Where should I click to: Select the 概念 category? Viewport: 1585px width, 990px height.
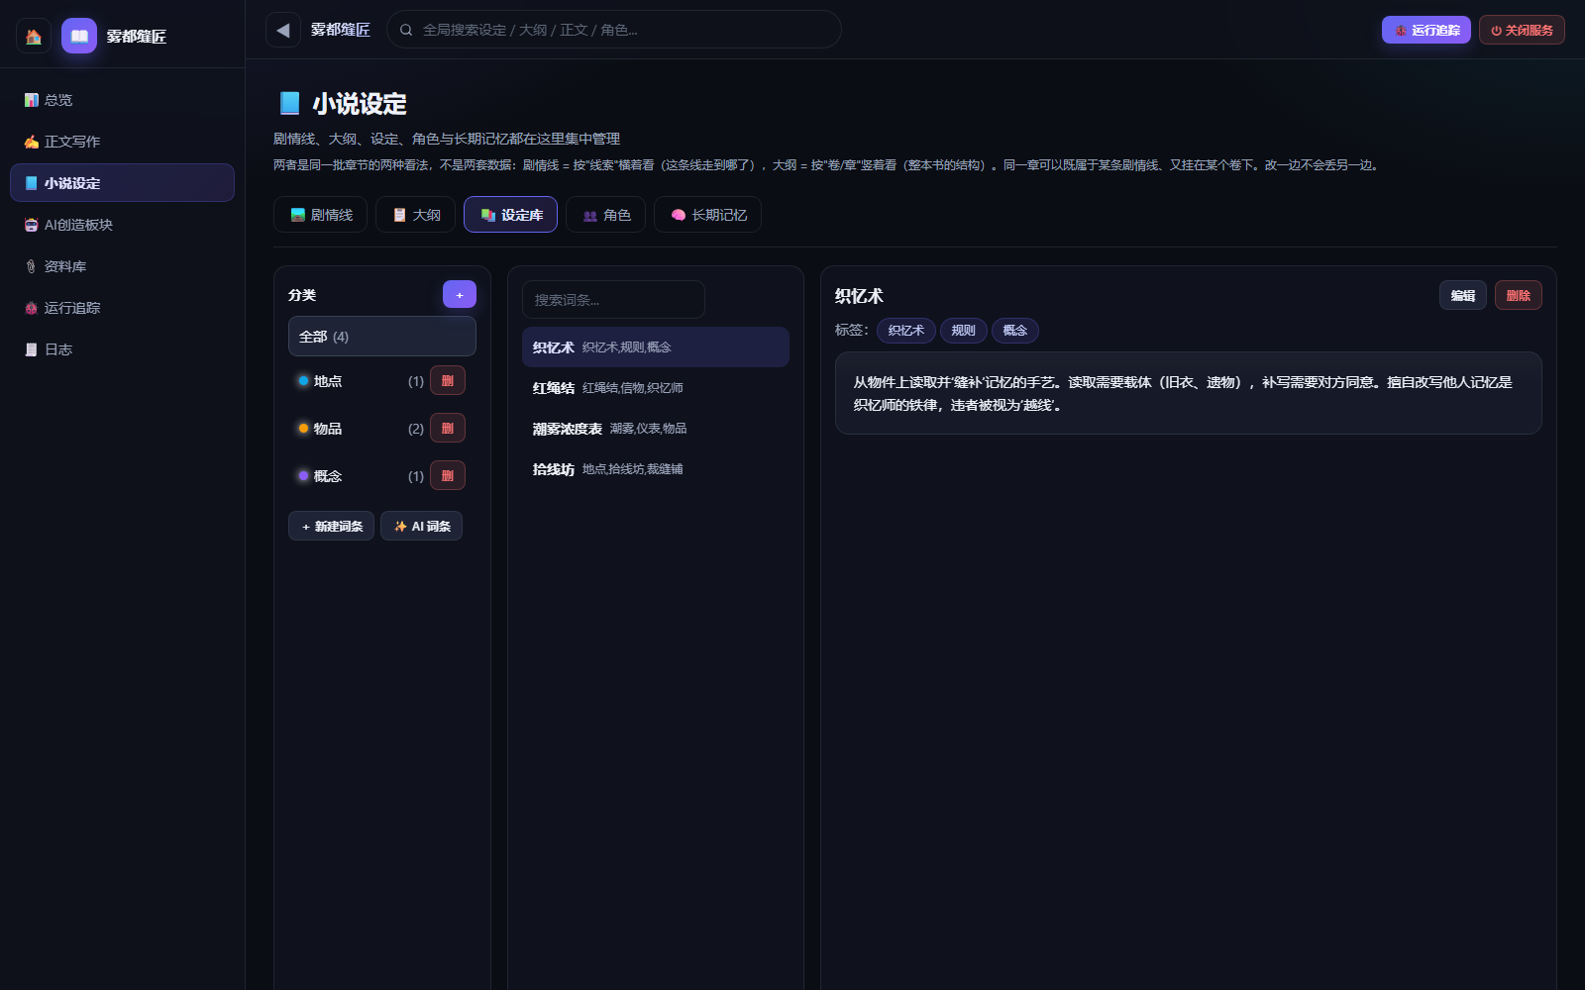[x=357, y=476]
